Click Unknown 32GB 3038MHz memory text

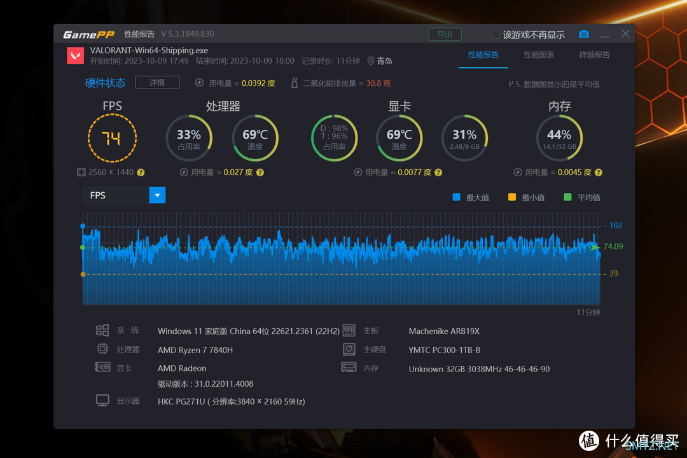click(x=479, y=369)
